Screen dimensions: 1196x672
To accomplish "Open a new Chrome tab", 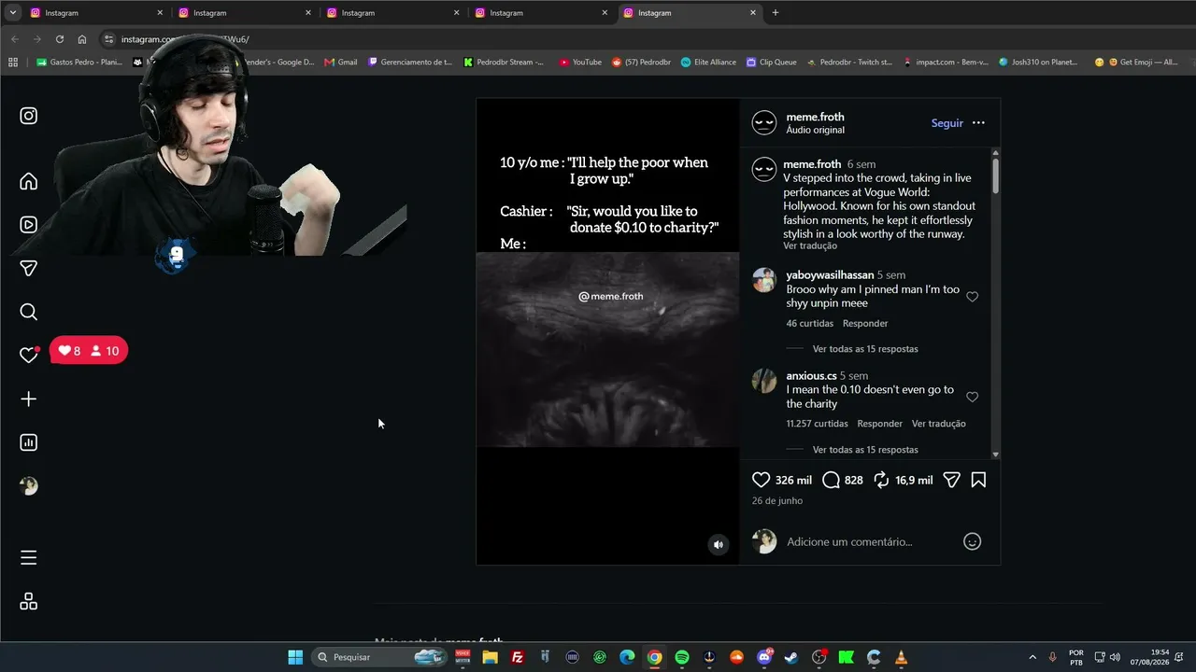I will [775, 13].
